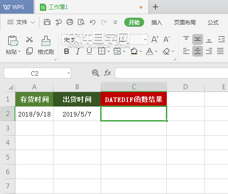Image resolution: width=228 pixels, height=194 pixels.
Task: Click the Print icon
Action: (x=70, y=22)
